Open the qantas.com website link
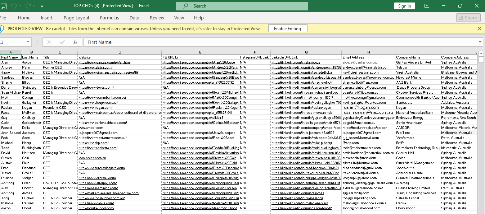The width and height of the screenshot is (485, 214). tap(104, 62)
